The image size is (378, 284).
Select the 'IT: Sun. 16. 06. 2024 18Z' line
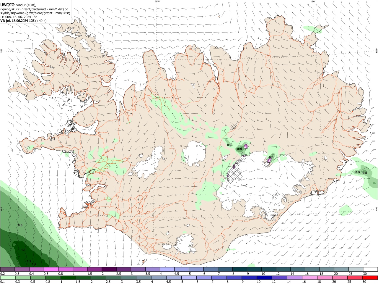[19, 17]
